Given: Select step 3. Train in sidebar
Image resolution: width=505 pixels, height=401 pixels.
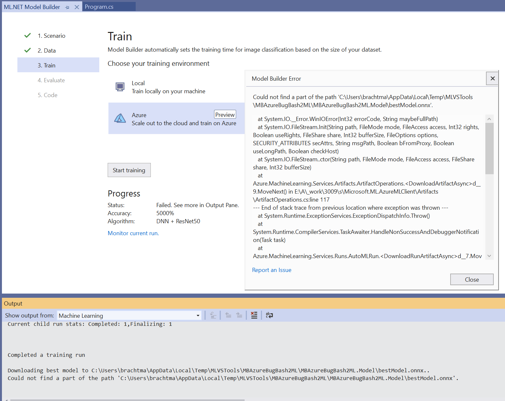Looking at the screenshot, I should [58, 65].
